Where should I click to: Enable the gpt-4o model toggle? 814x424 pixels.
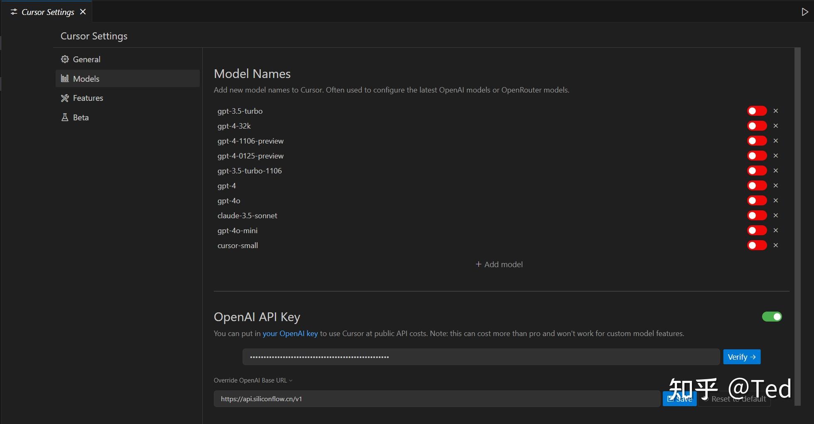pyautogui.click(x=757, y=200)
